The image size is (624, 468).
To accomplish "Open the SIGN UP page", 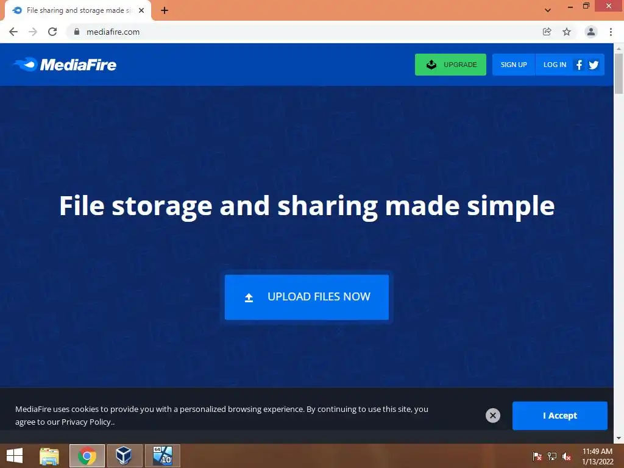I will [513, 65].
